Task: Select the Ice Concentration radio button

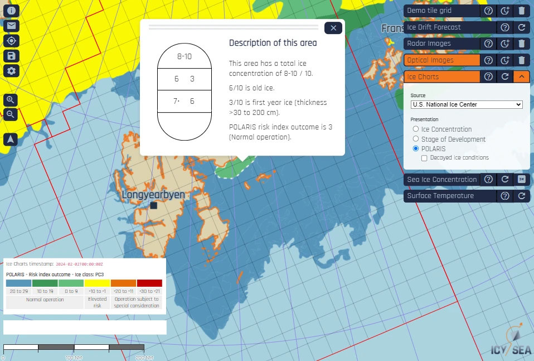Action: (415, 129)
